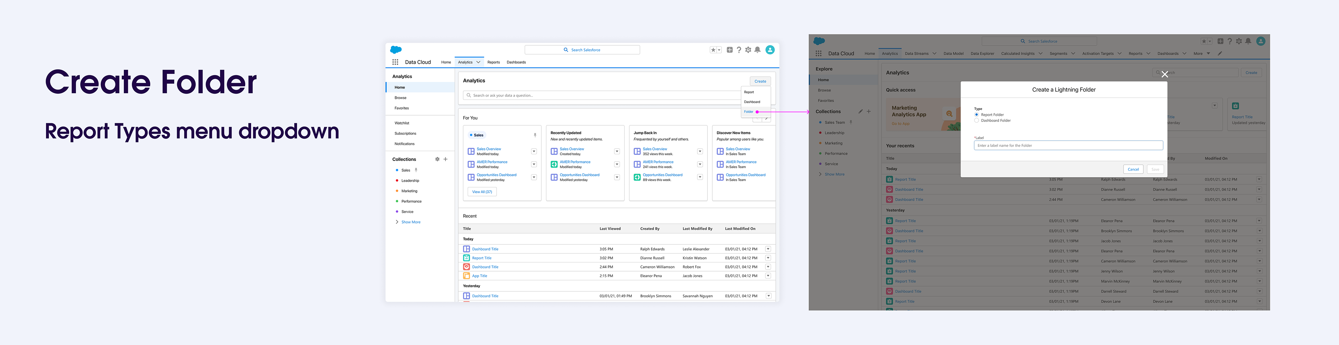Choose Dashboard from the Create menu
1339x345 pixels.
click(x=755, y=102)
